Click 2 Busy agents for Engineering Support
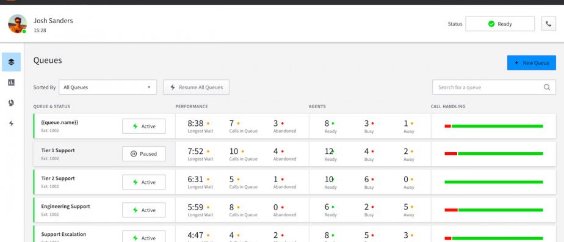Screen dimensions: 564x242 pyautogui.click(x=366, y=207)
